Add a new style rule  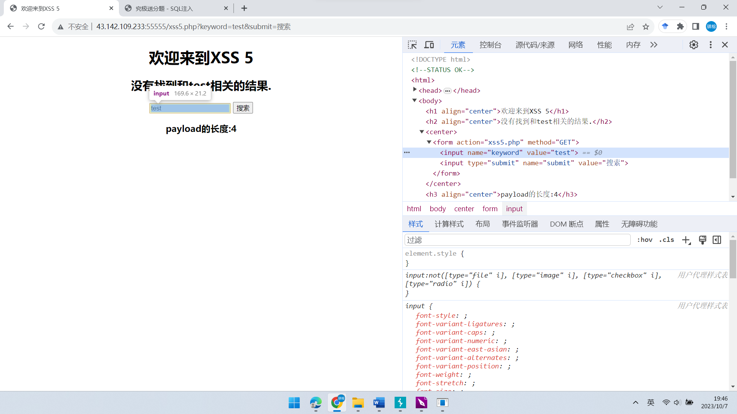pos(686,240)
